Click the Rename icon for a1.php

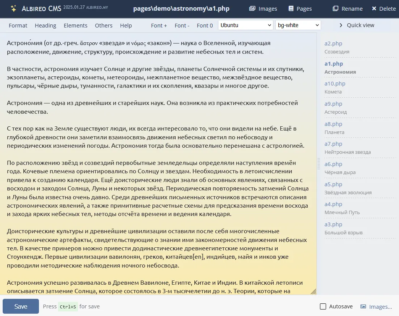click(x=347, y=8)
